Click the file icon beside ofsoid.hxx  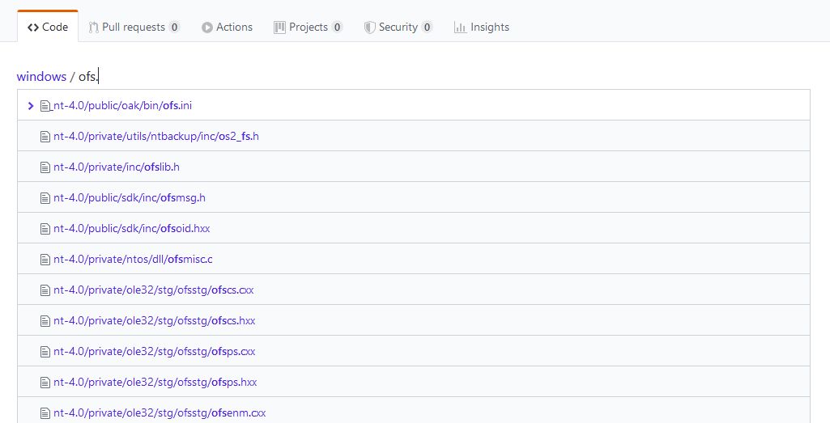45,229
